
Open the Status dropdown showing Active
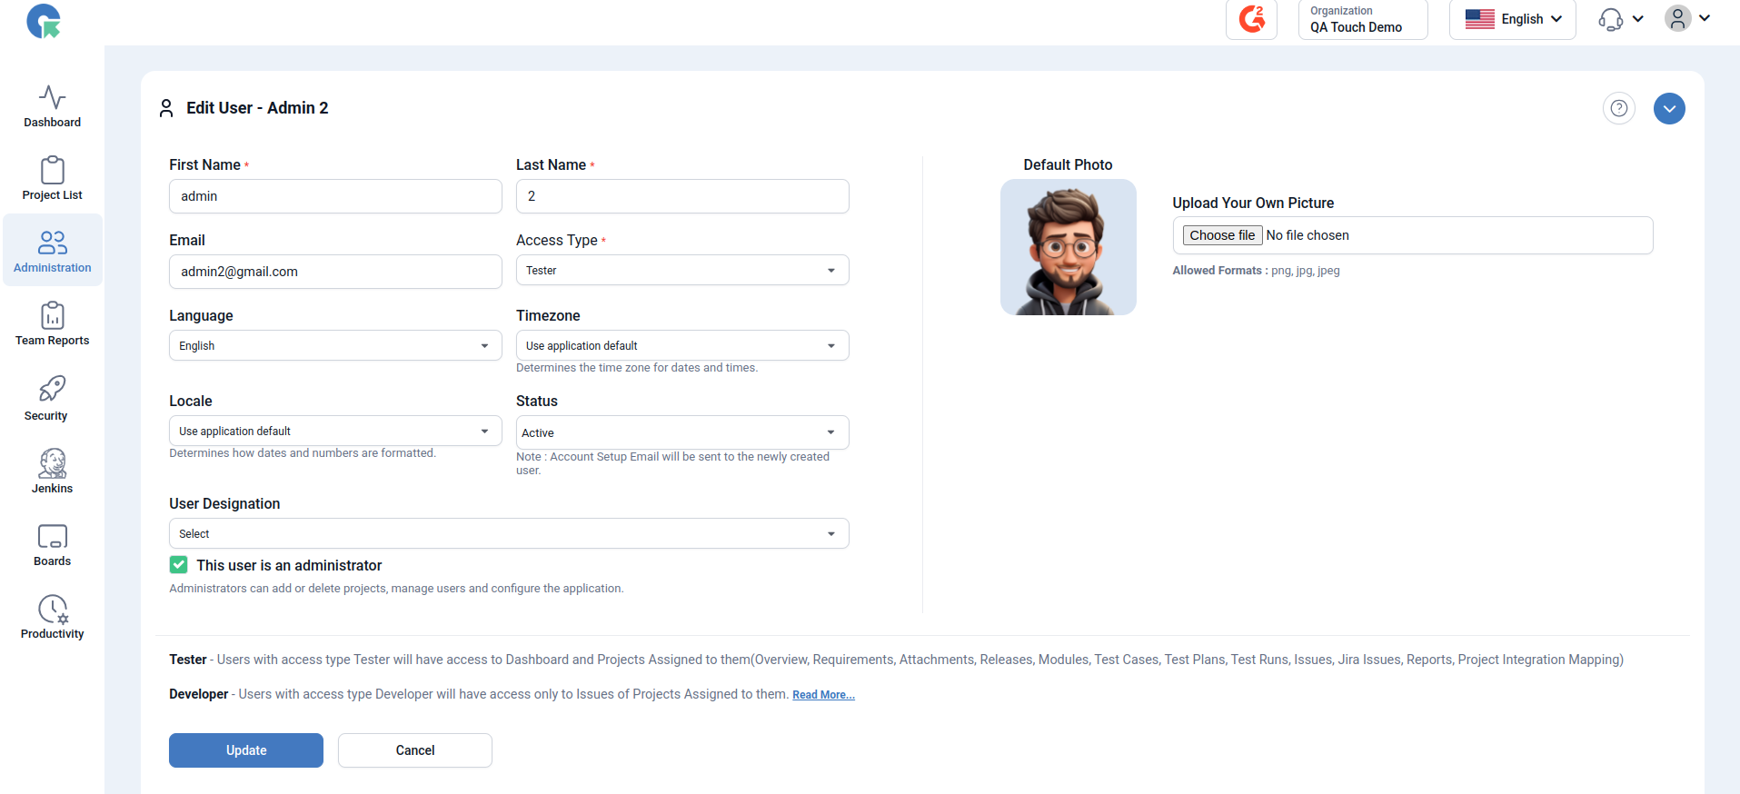[682, 432]
